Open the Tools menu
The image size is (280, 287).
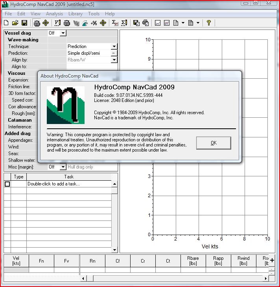94,14
